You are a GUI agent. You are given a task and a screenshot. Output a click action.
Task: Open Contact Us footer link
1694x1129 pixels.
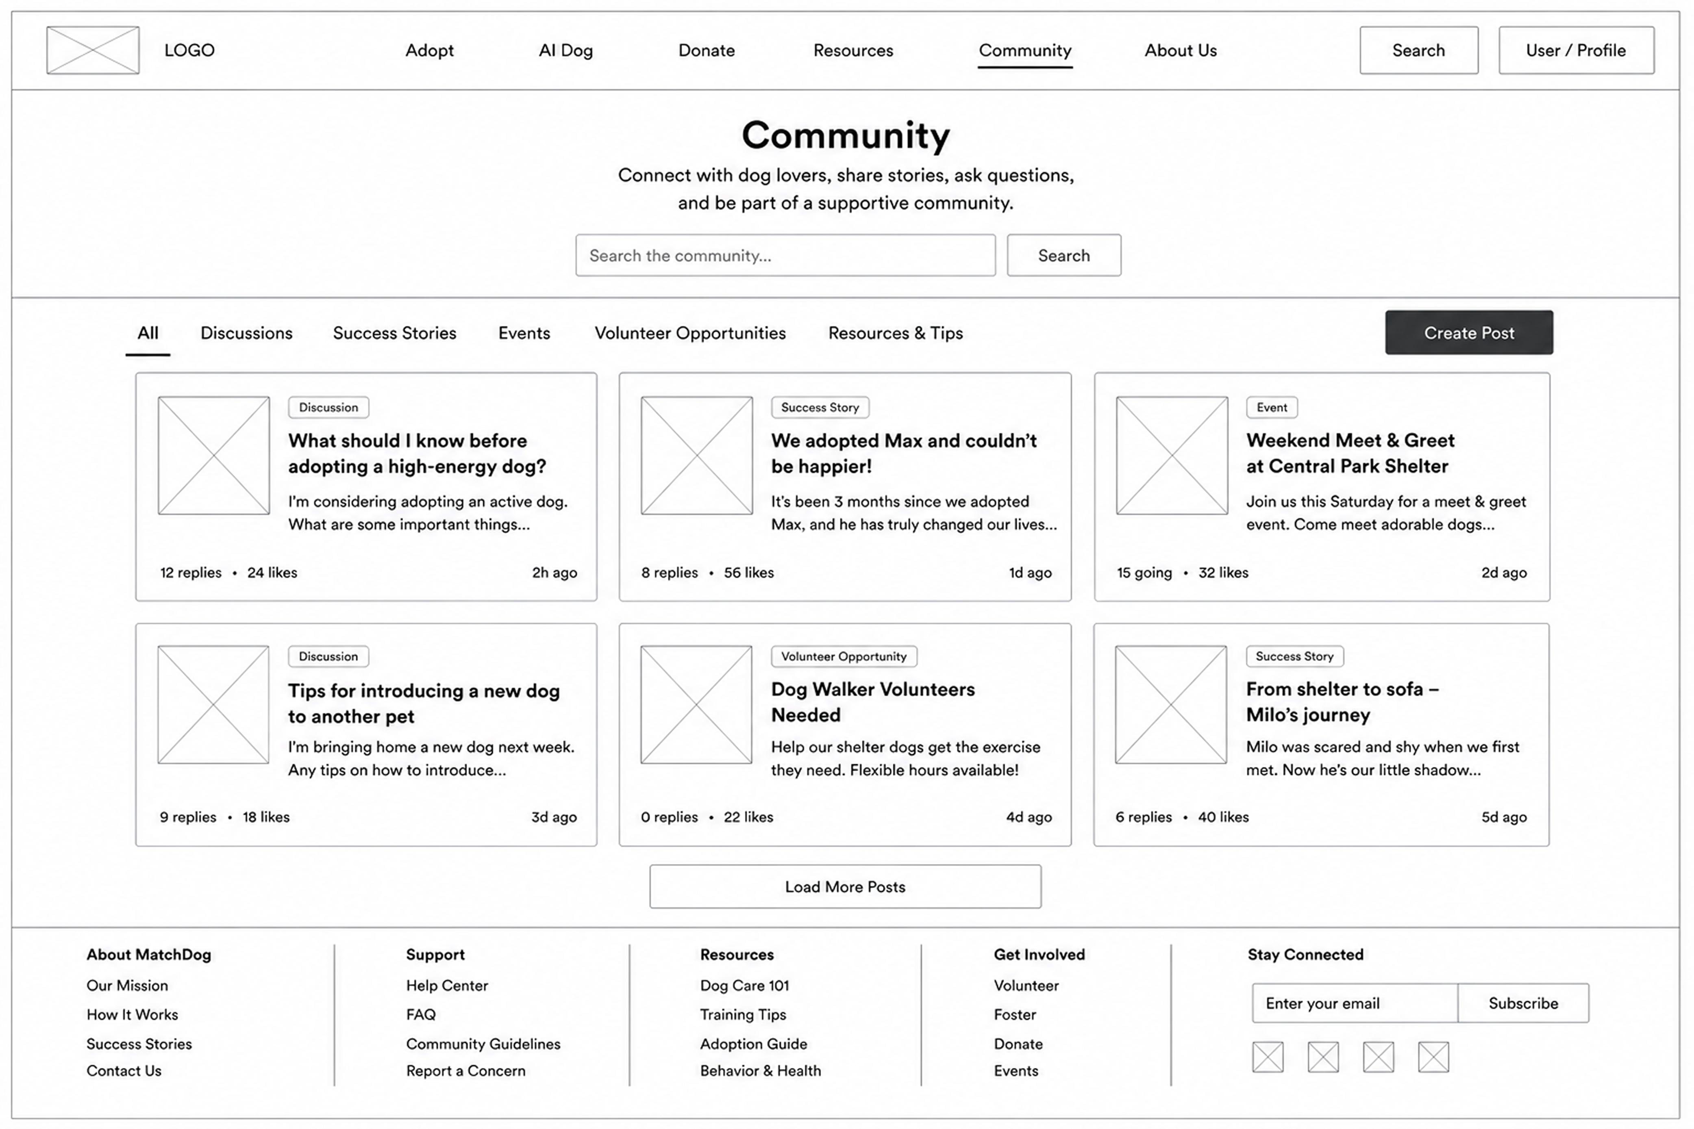click(124, 1071)
